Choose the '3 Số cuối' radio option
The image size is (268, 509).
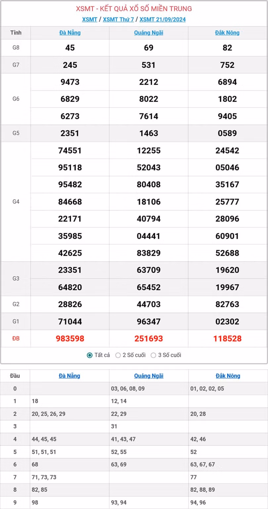tap(153, 355)
